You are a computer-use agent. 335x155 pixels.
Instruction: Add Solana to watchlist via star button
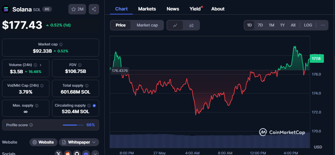(x=77, y=9)
